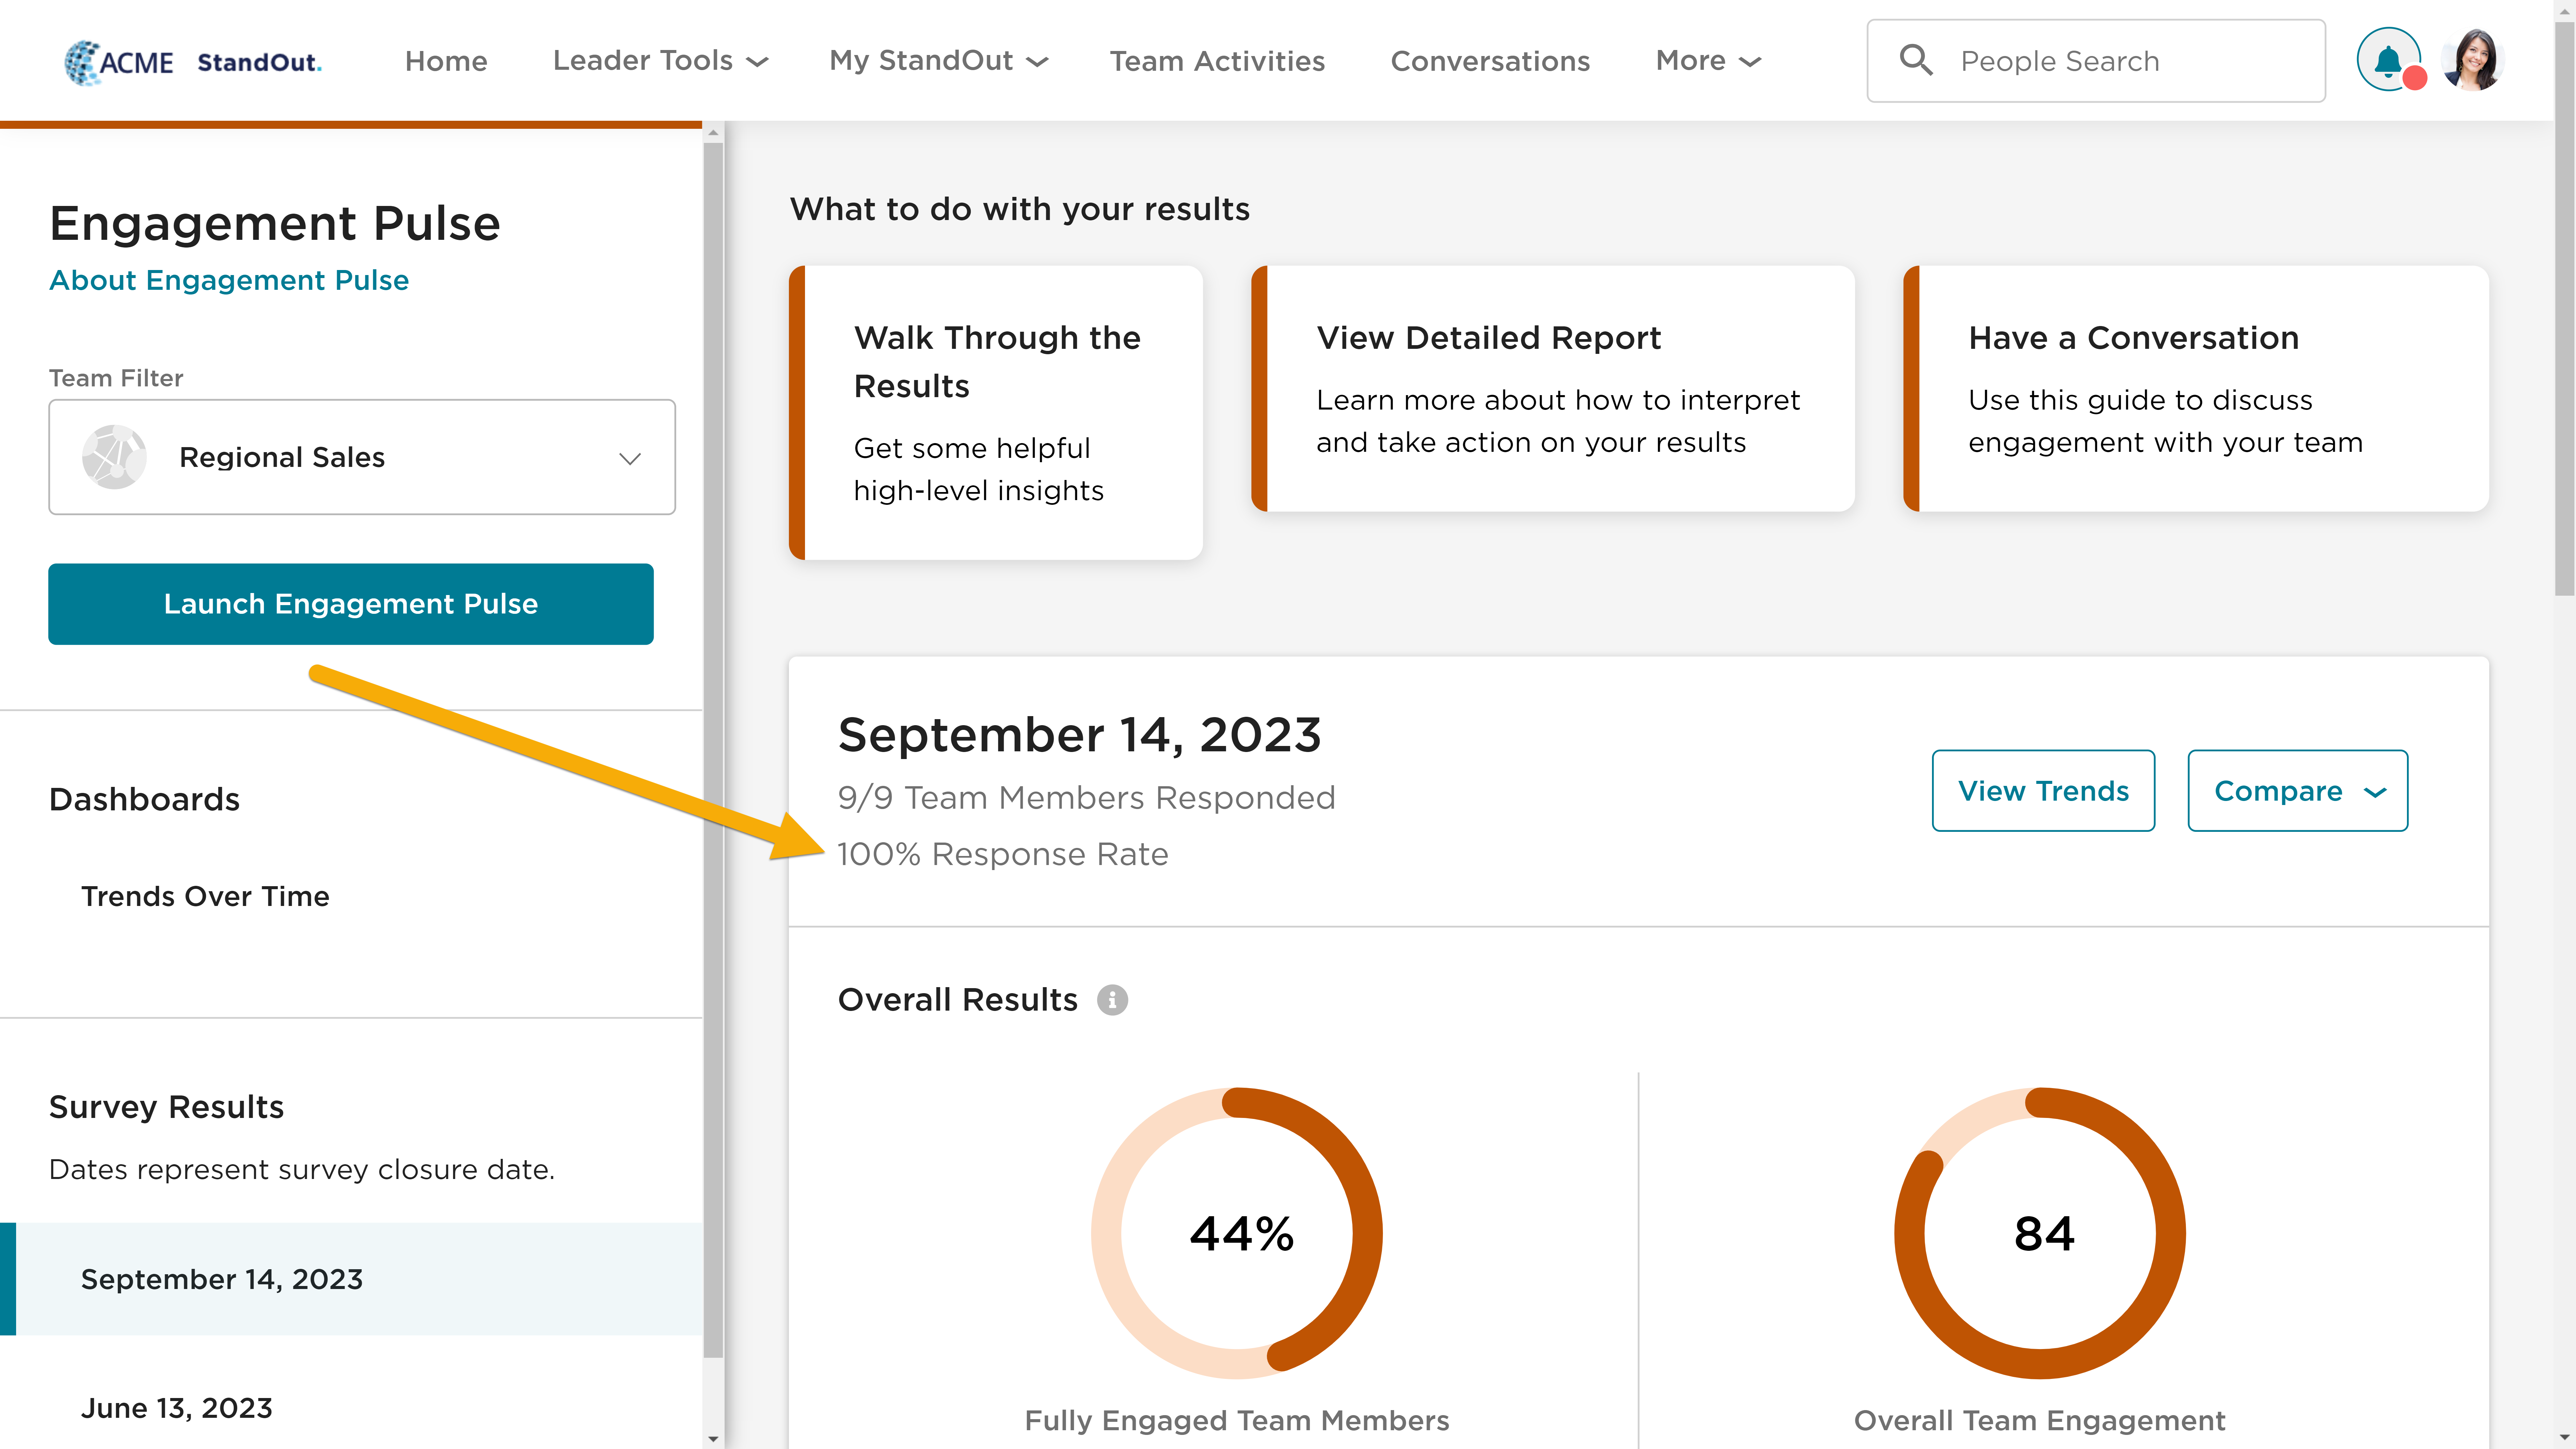Image resolution: width=2576 pixels, height=1449 pixels.
Task: Expand the Compare dropdown
Action: coord(2298,791)
